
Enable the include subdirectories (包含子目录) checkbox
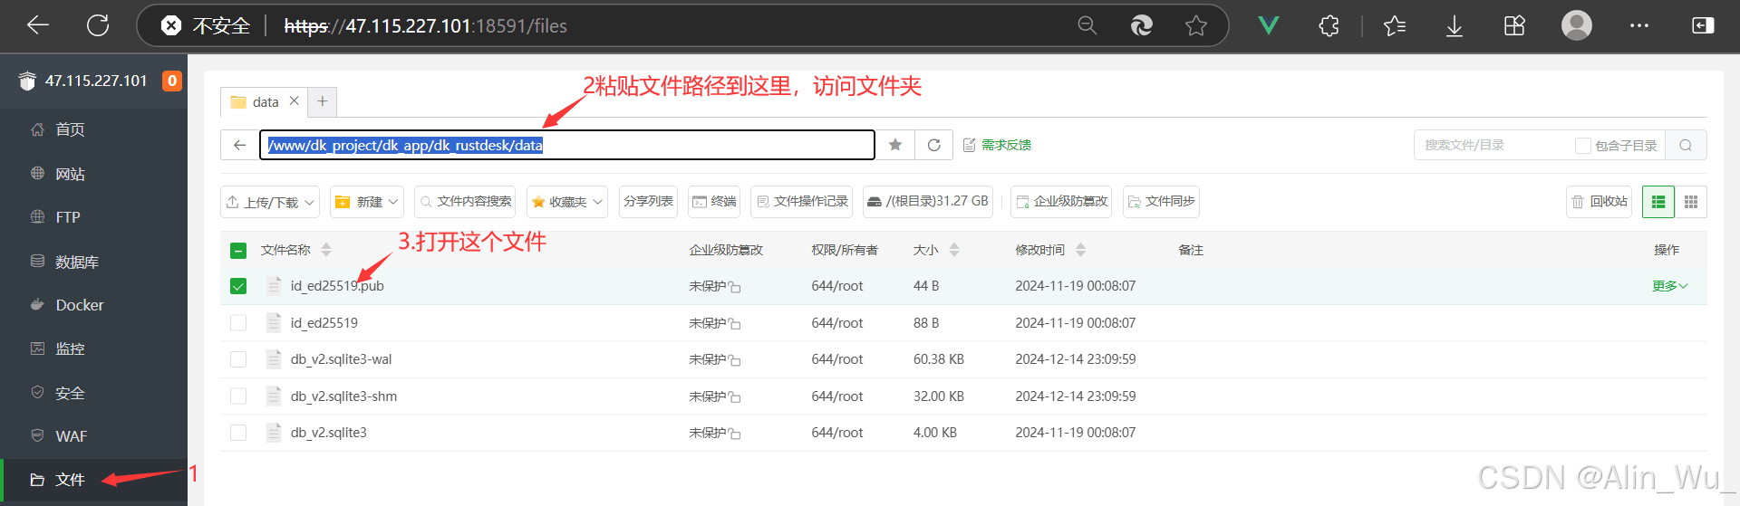click(x=1582, y=146)
